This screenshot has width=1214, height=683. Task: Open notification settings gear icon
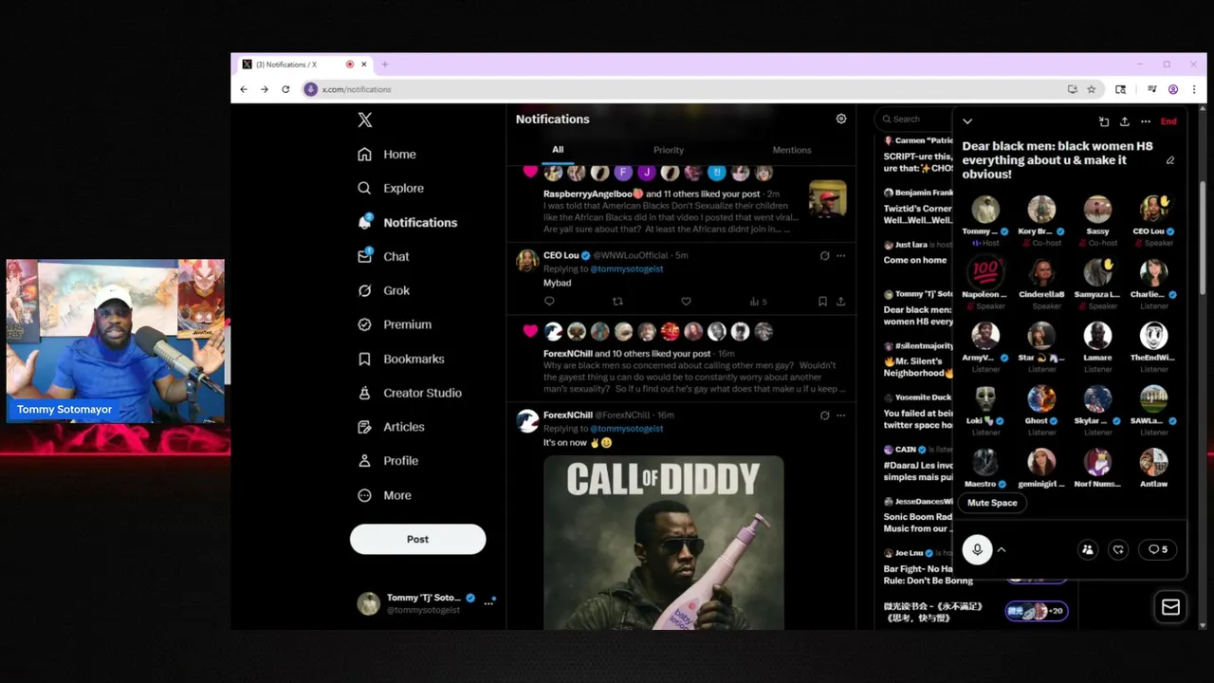(840, 119)
